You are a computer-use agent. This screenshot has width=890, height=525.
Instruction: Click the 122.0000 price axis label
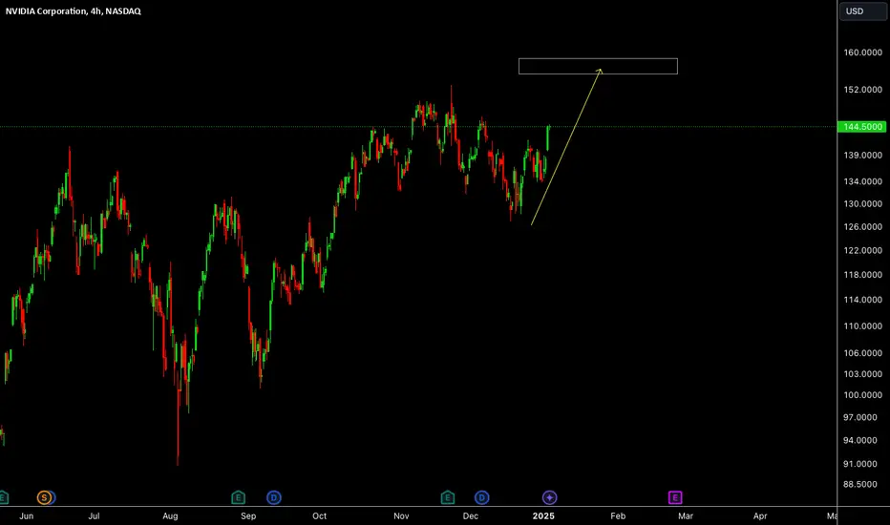862,250
